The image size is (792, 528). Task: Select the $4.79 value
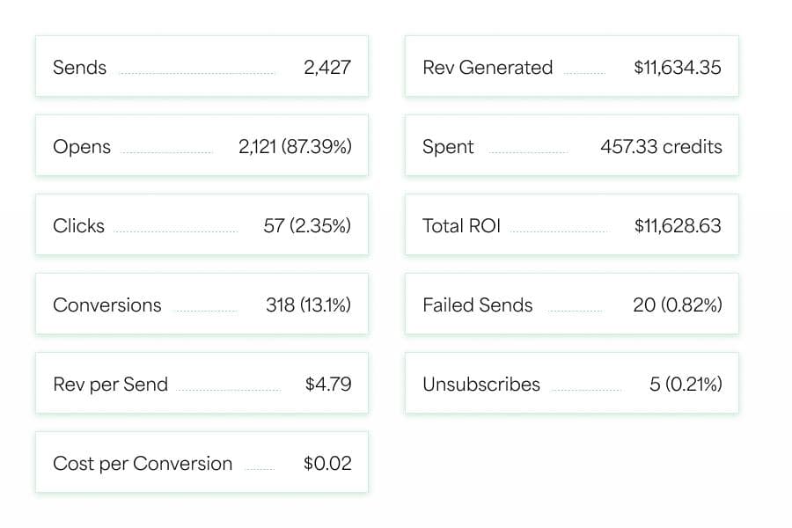[x=328, y=385]
